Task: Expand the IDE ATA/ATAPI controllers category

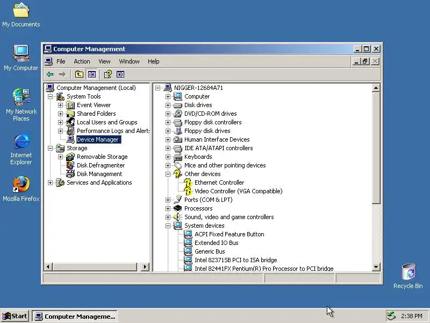Action: pyautogui.click(x=168, y=149)
